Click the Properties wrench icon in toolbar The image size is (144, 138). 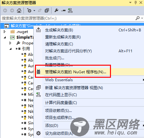(x=56, y=10)
